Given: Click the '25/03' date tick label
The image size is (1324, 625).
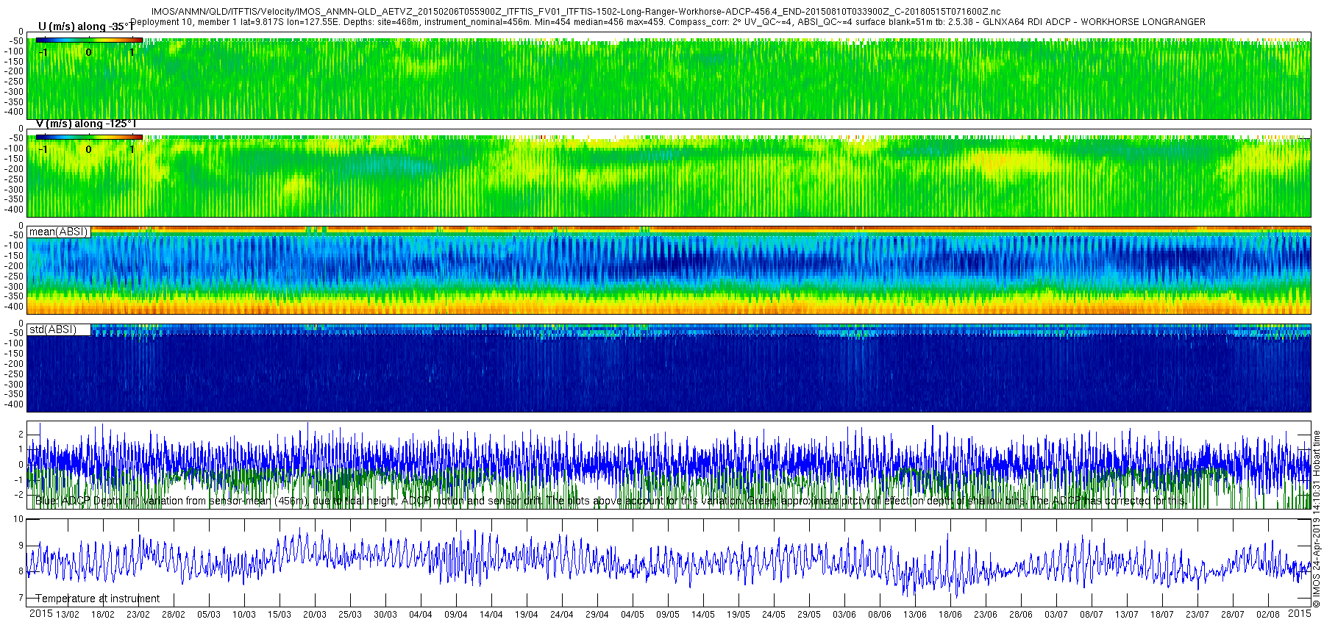Looking at the screenshot, I should (349, 615).
